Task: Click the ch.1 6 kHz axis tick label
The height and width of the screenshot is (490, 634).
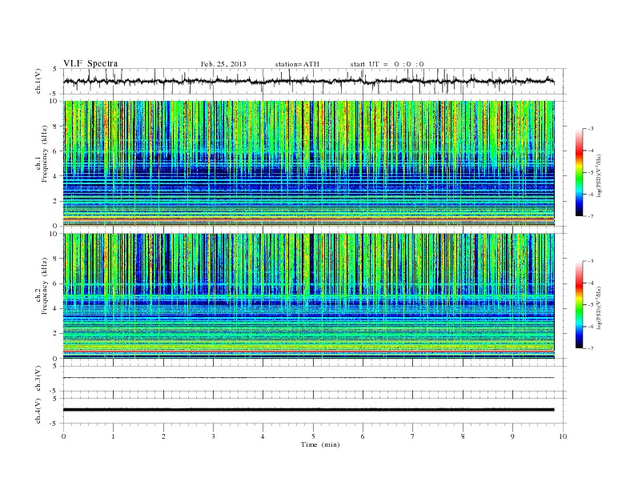Action: 55,151
